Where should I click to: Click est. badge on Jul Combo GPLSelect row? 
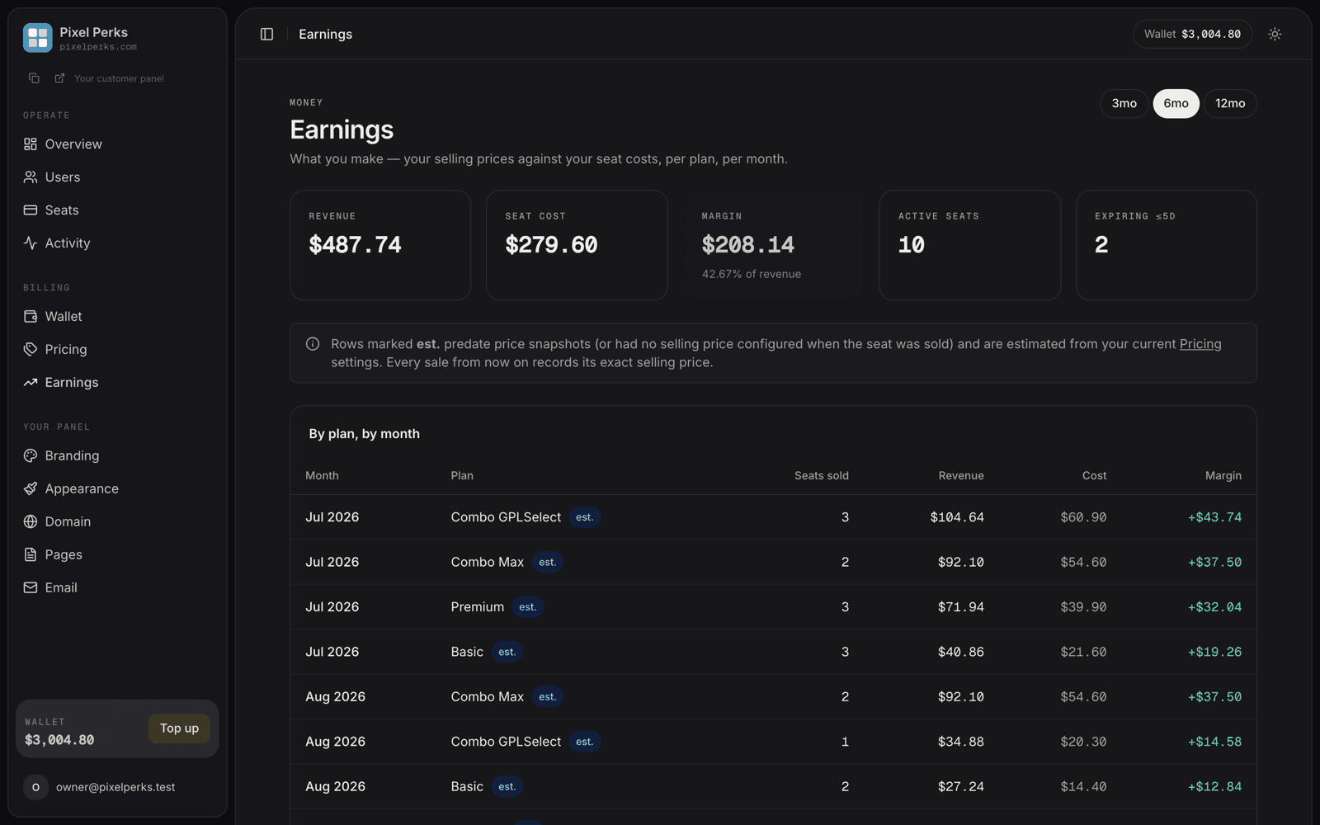[584, 517]
